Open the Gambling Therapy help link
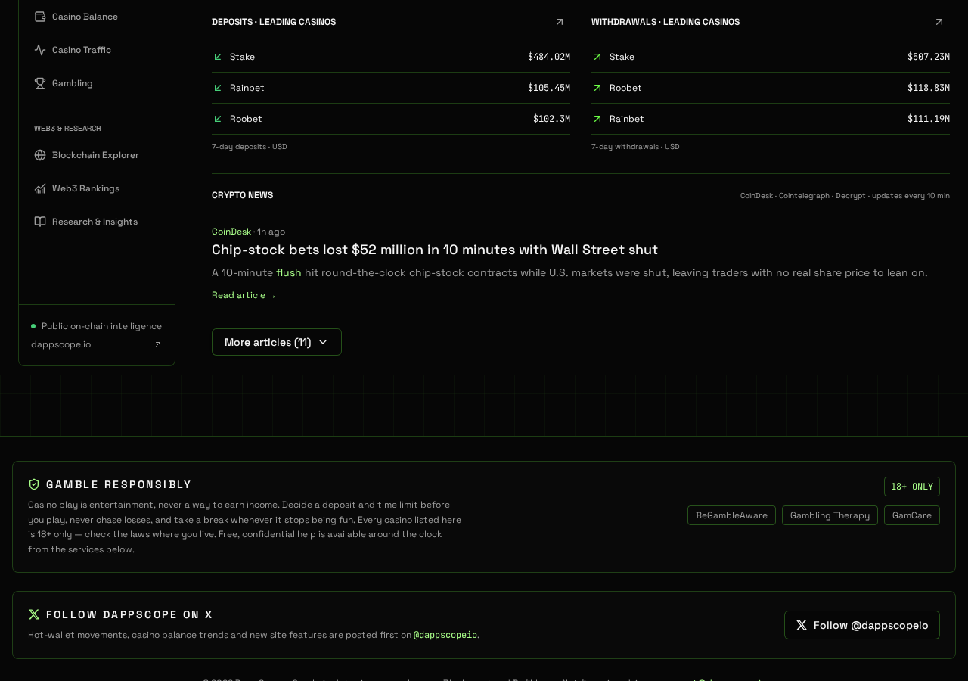The width and height of the screenshot is (968, 681). (830, 515)
